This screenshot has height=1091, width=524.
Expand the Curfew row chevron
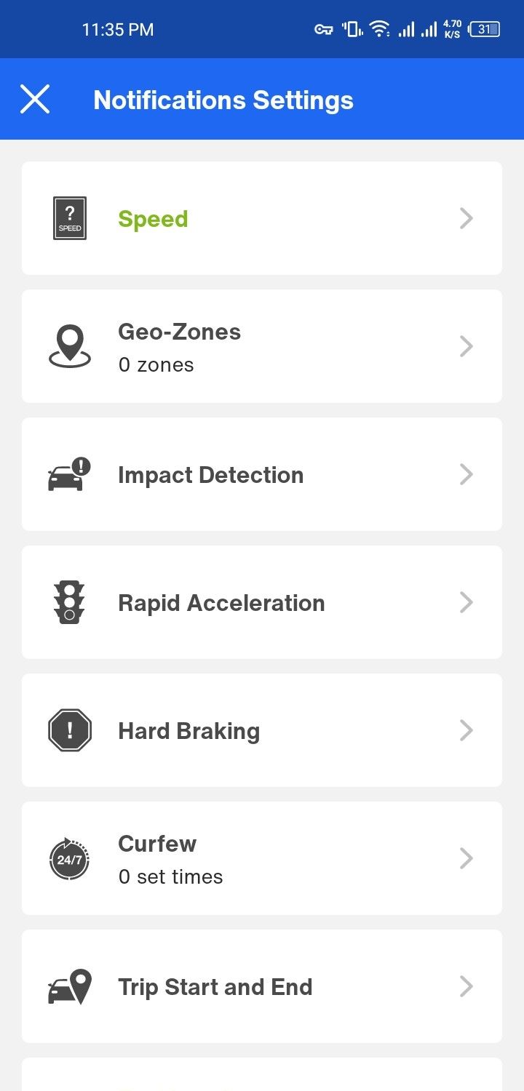click(467, 858)
